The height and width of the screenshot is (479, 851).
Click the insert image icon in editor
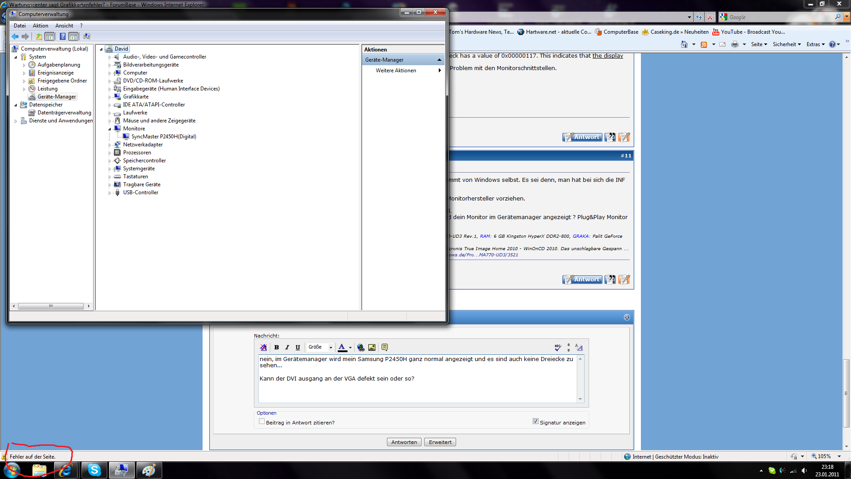pyautogui.click(x=372, y=347)
